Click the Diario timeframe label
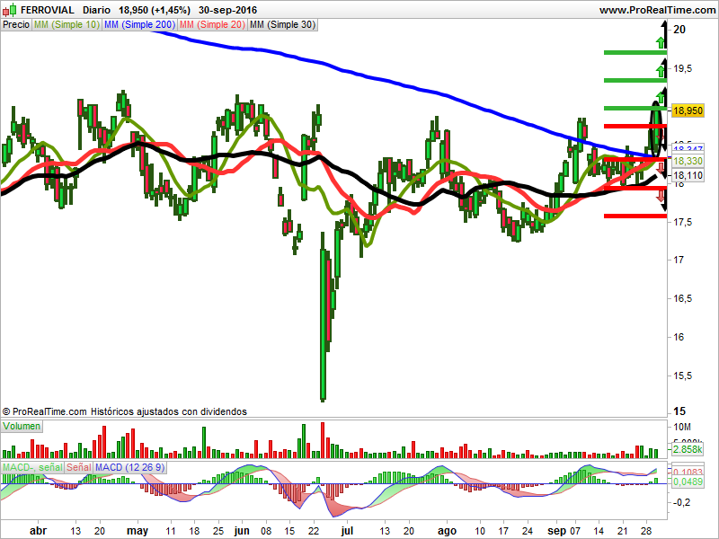Screen dimensions: 719x539 pyautogui.click(x=96, y=10)
